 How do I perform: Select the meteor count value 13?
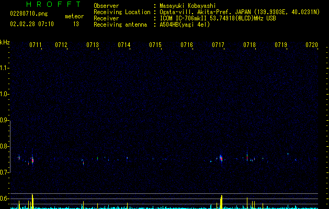(76, 24)
